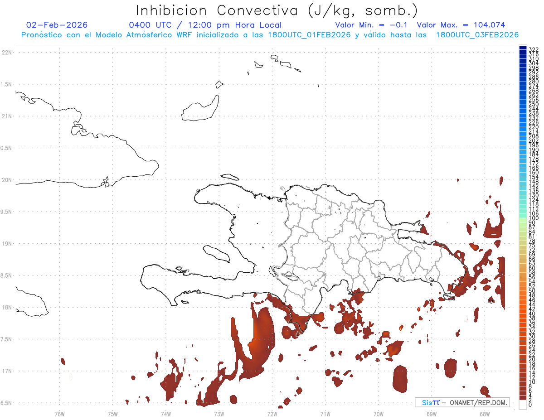This screenshot has width=544, height=420.
Task: Click the "0400 UTC / 12:00 pm Hora Local" text
Action: (x=205, y=25)
